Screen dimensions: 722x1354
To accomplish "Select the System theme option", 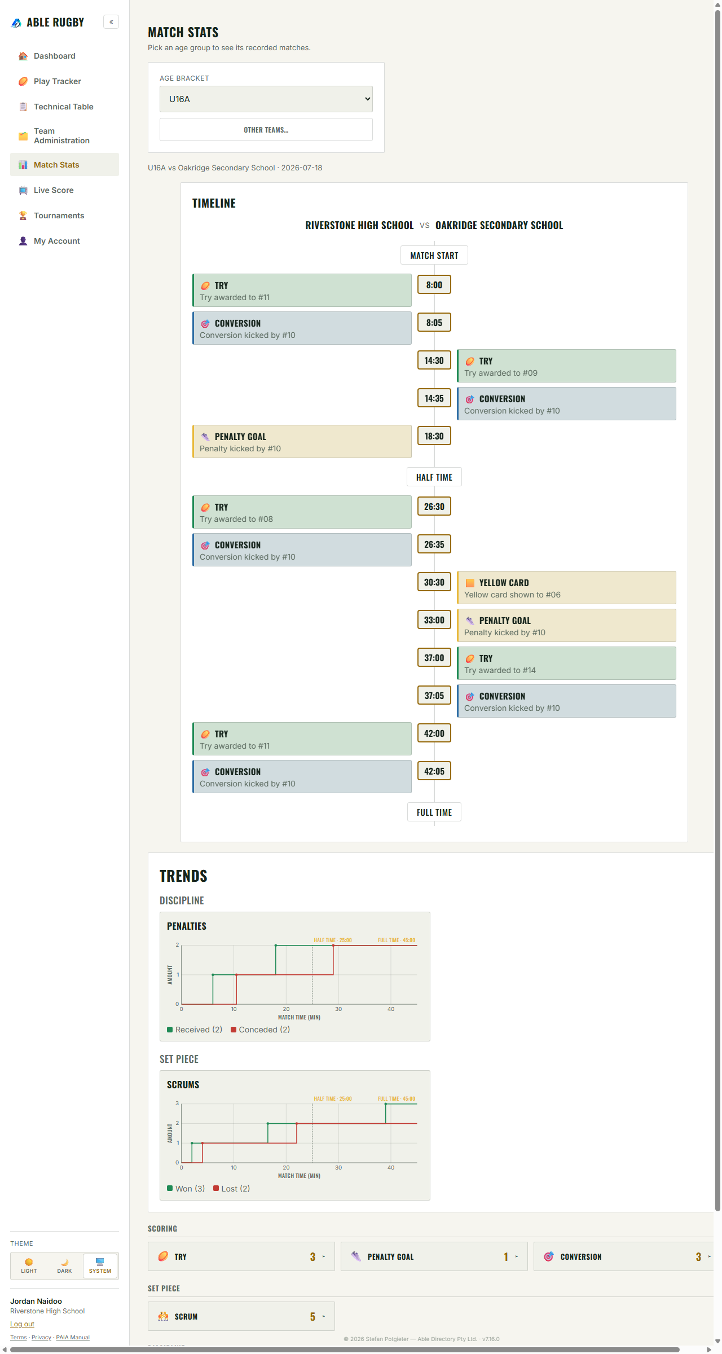I will tap(100, 1266).
